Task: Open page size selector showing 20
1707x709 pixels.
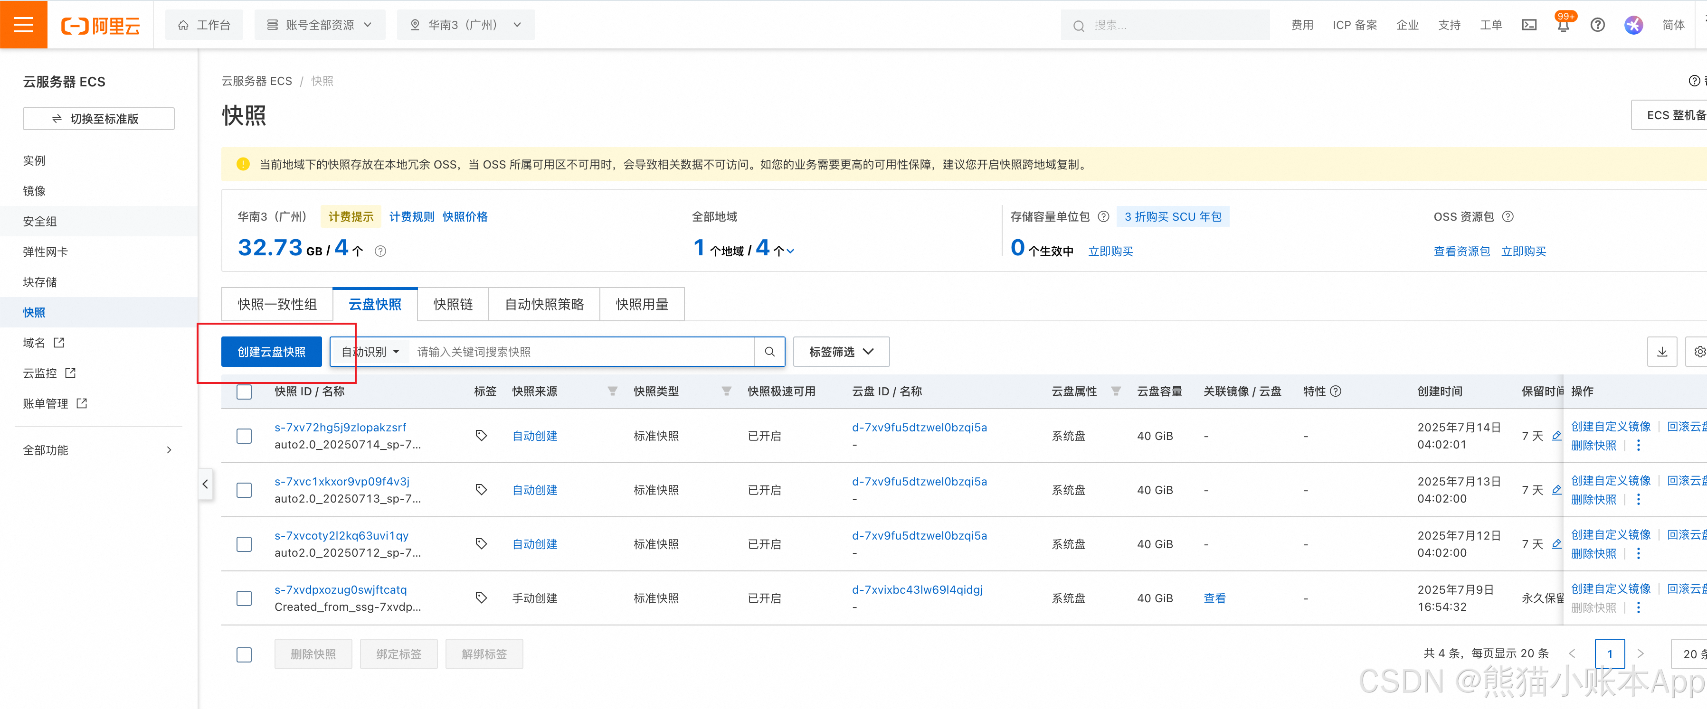Action: (x=1689, y=654)
